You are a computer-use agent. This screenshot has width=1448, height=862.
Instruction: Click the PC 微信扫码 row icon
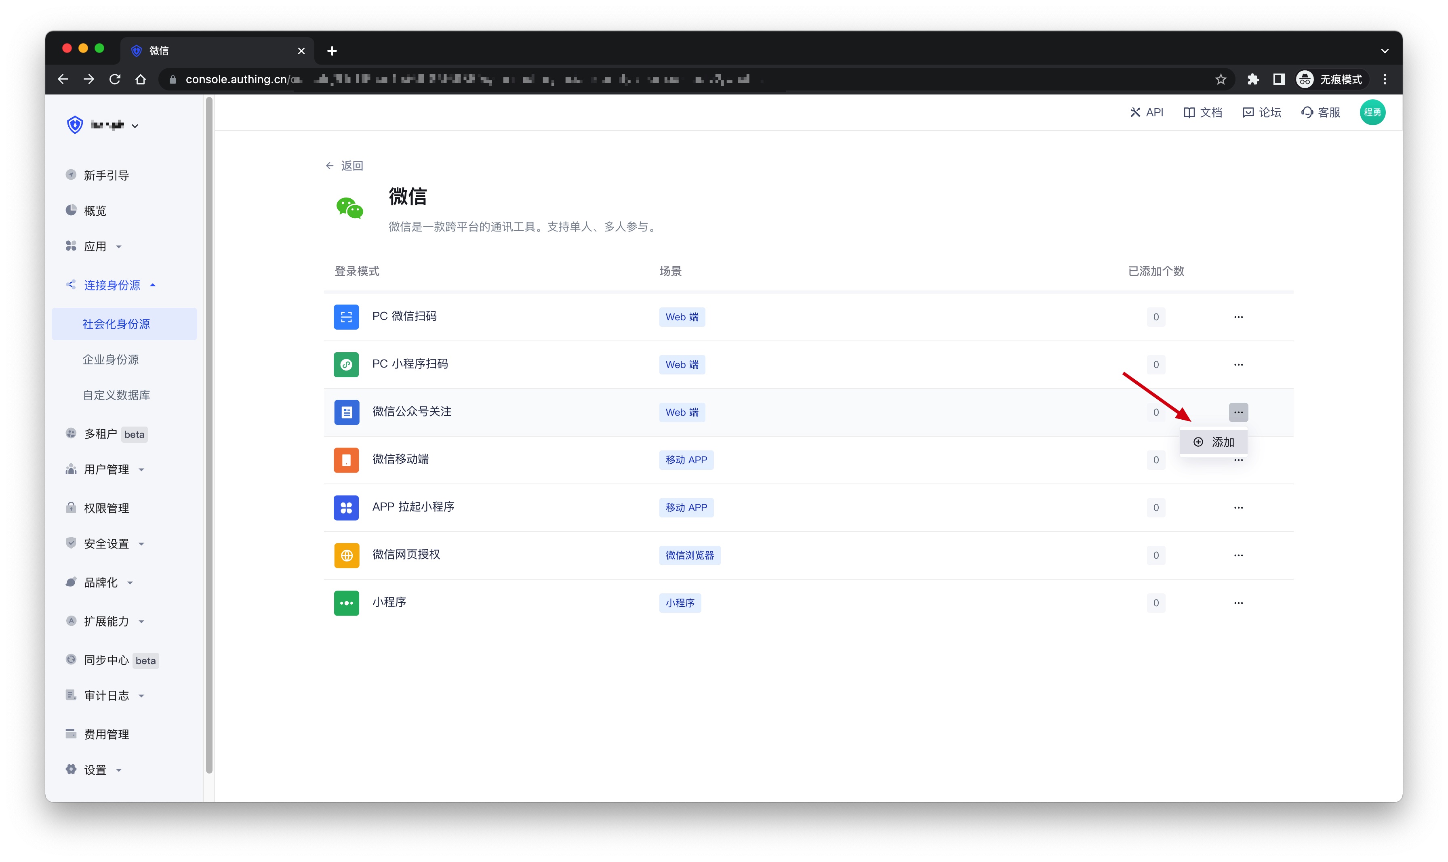tap(346, 317)
